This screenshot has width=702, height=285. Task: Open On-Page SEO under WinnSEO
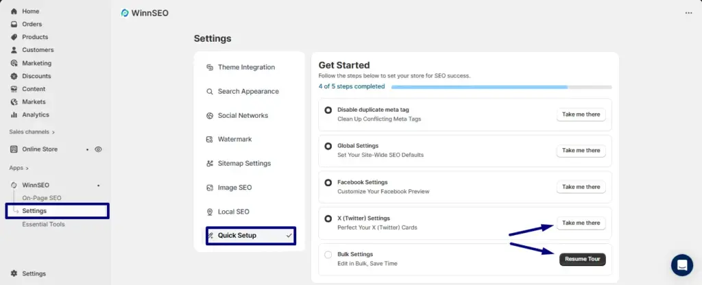click(x=42, y=198)
